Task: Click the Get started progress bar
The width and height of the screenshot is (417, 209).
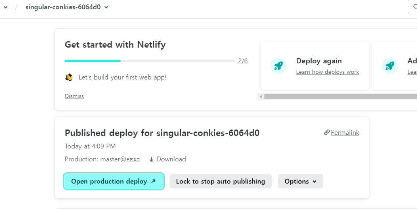Action: point(149,61)
